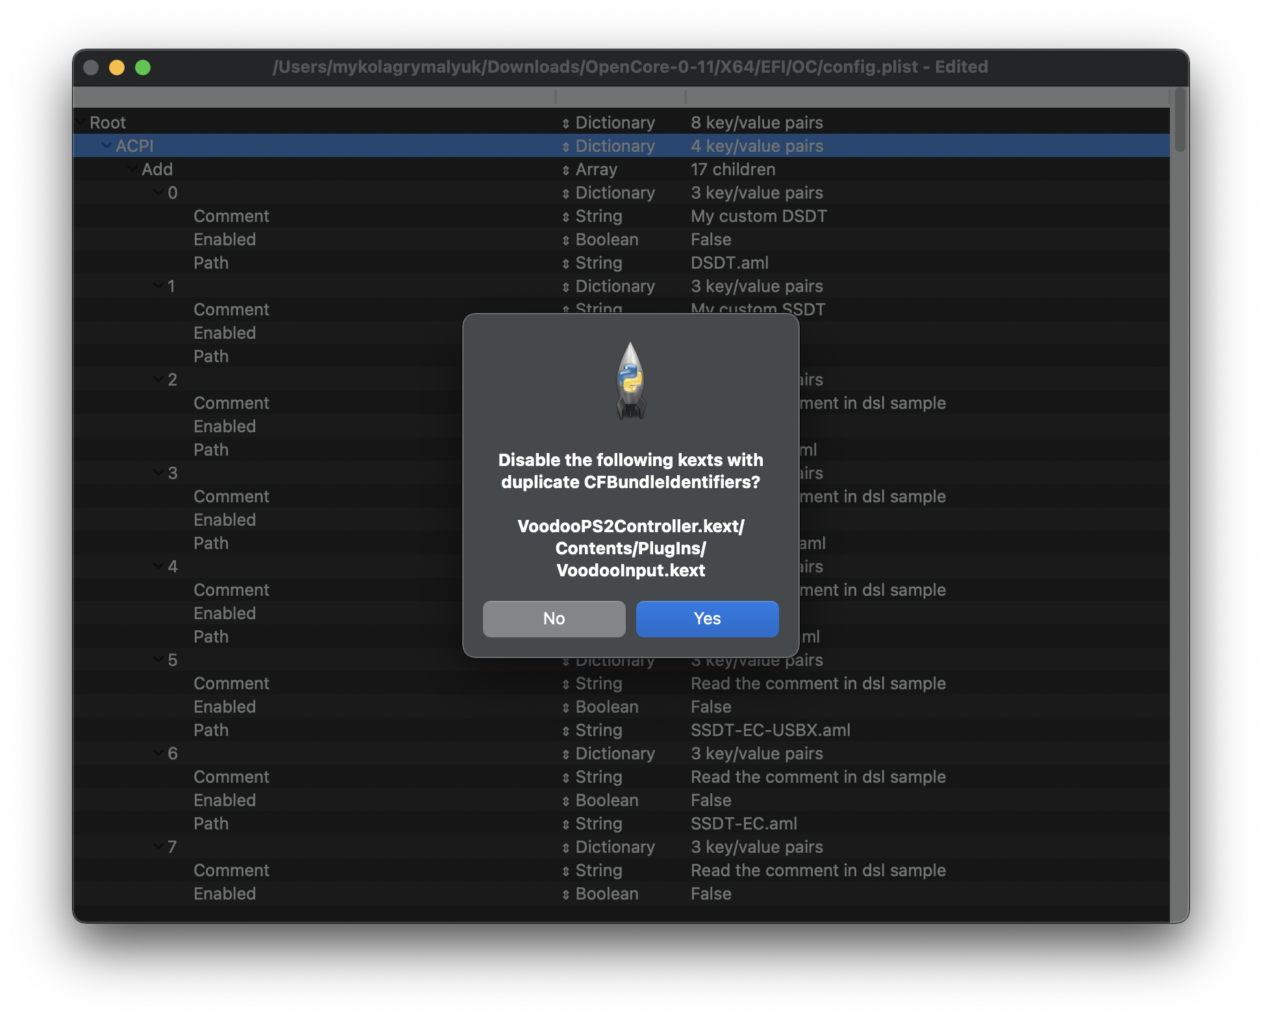Collapse entry 0 under Add
This screenshot has height=1019, width=1262.
pos(158,192)
